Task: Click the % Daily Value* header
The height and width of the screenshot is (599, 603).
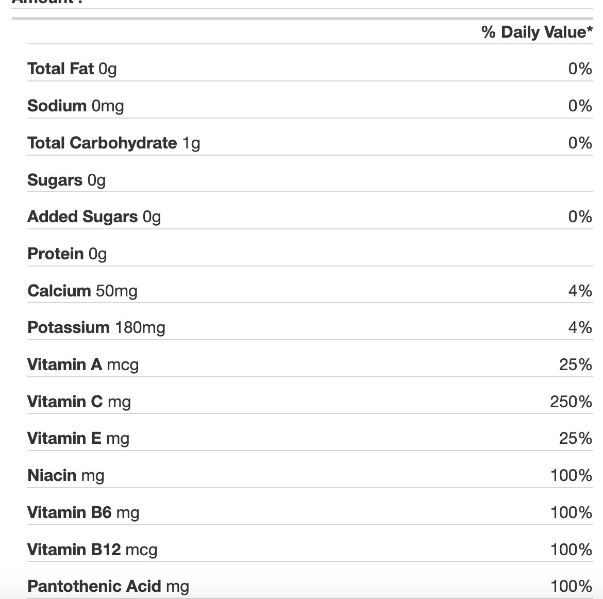Action: click(x=537, y=32)
